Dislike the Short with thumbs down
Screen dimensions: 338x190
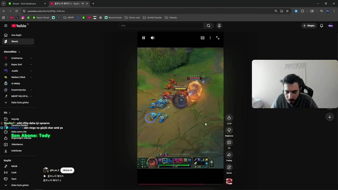(x=229, y=130)
